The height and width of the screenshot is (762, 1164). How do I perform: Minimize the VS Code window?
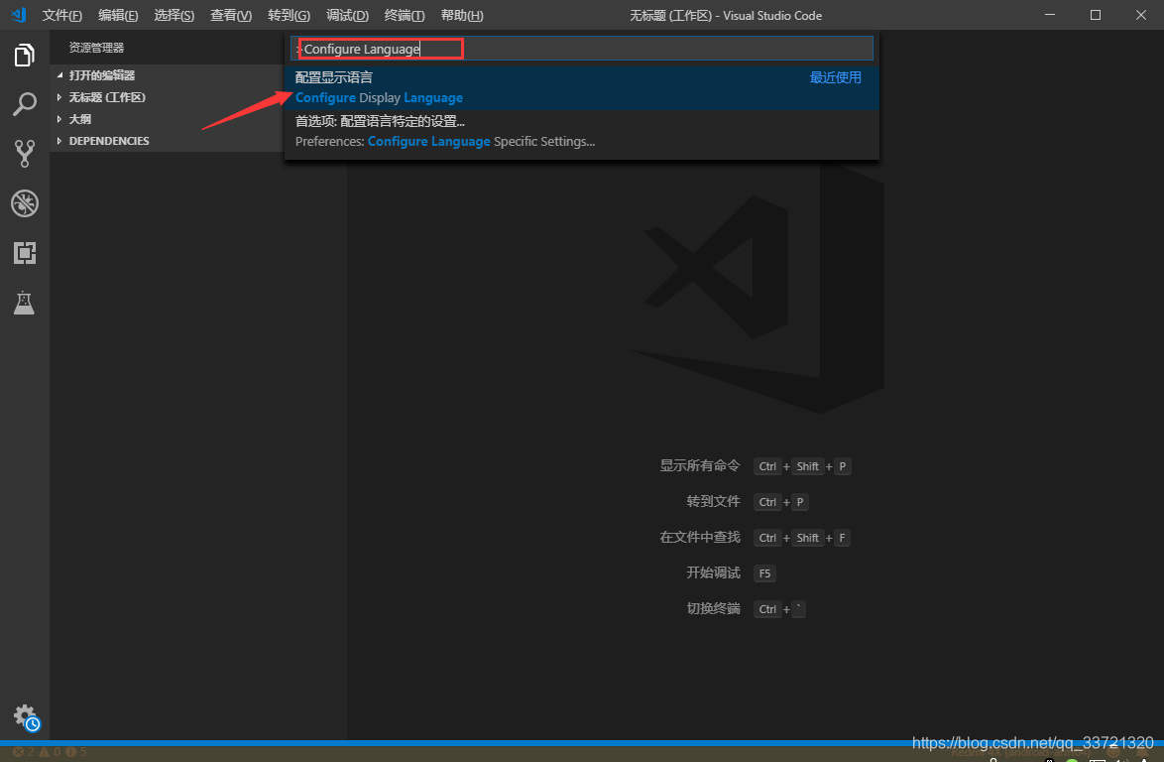click(x=1050, y=15)
